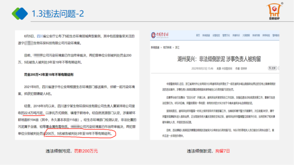
Task: Click the slide title 1.3违法问题-2
Action: 58,13
